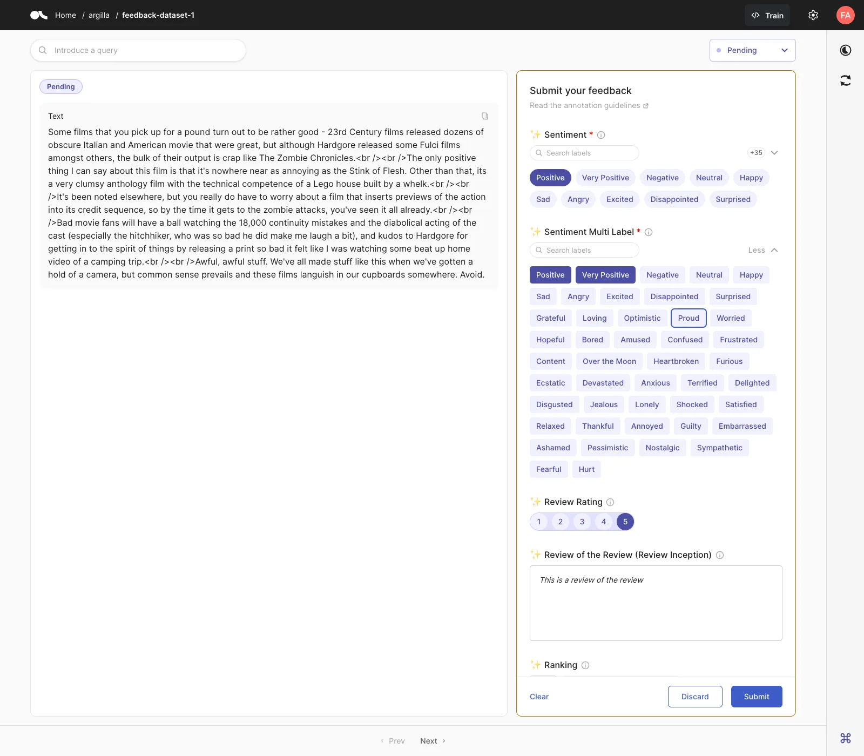Image resolution: width=864 pixels, height=756 pixels.
Task: Click the Pending status badge on the record
Action: click(x=61, y=87)
